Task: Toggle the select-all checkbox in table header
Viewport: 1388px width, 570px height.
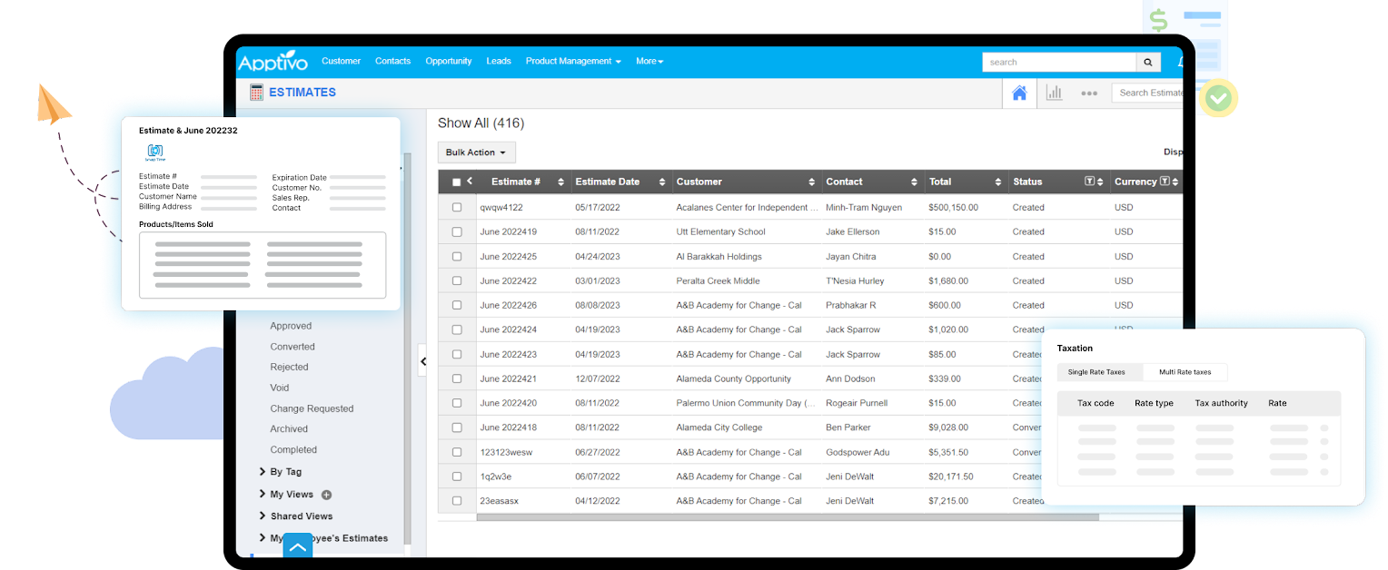Action: tap(456, 182)
